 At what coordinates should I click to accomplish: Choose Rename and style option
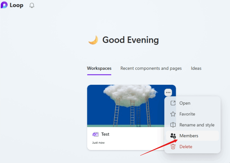click(192, 125)
